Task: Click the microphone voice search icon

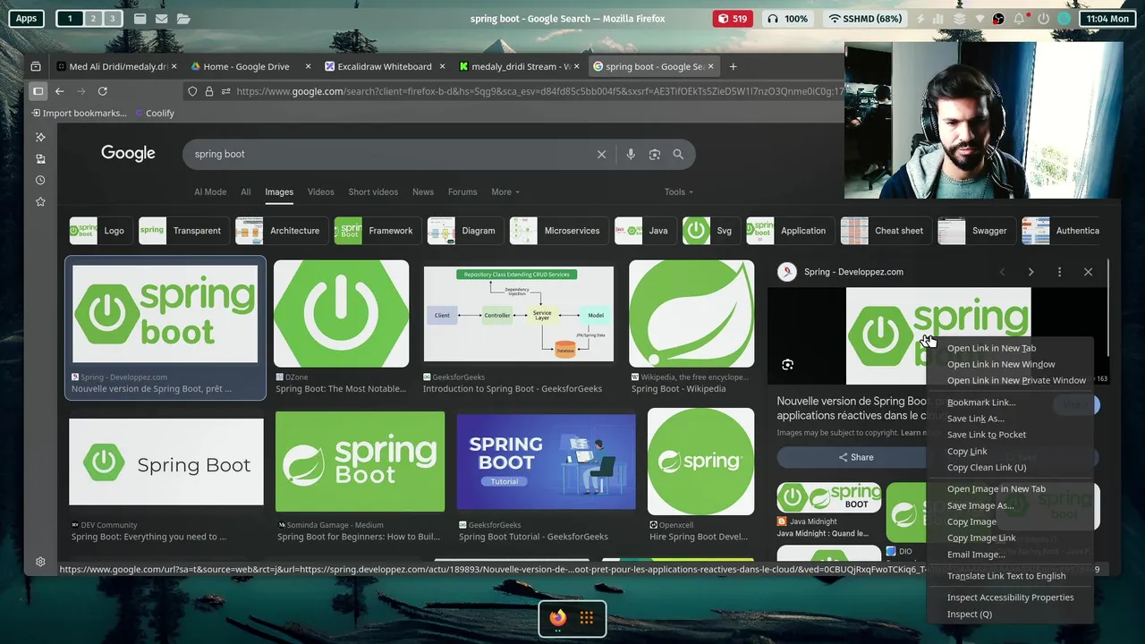Action: click(631, 154)
